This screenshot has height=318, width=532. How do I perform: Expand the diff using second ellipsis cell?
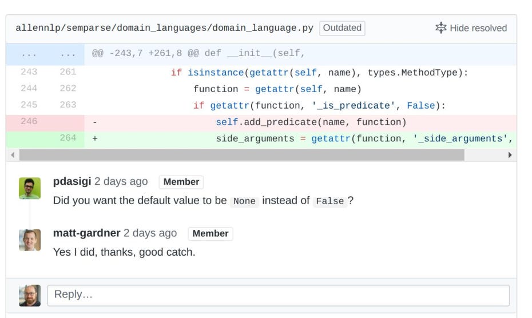[x=68, y=54]
